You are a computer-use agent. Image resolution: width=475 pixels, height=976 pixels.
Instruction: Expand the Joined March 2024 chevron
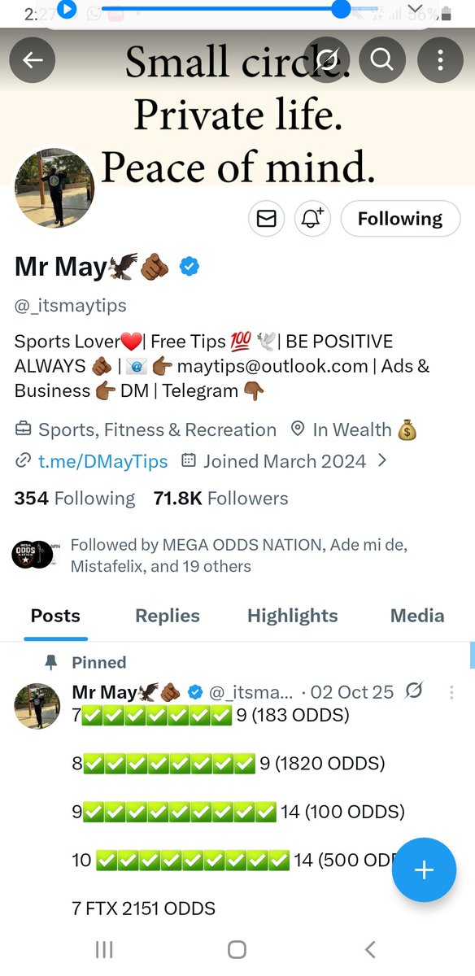click(382, 461)
